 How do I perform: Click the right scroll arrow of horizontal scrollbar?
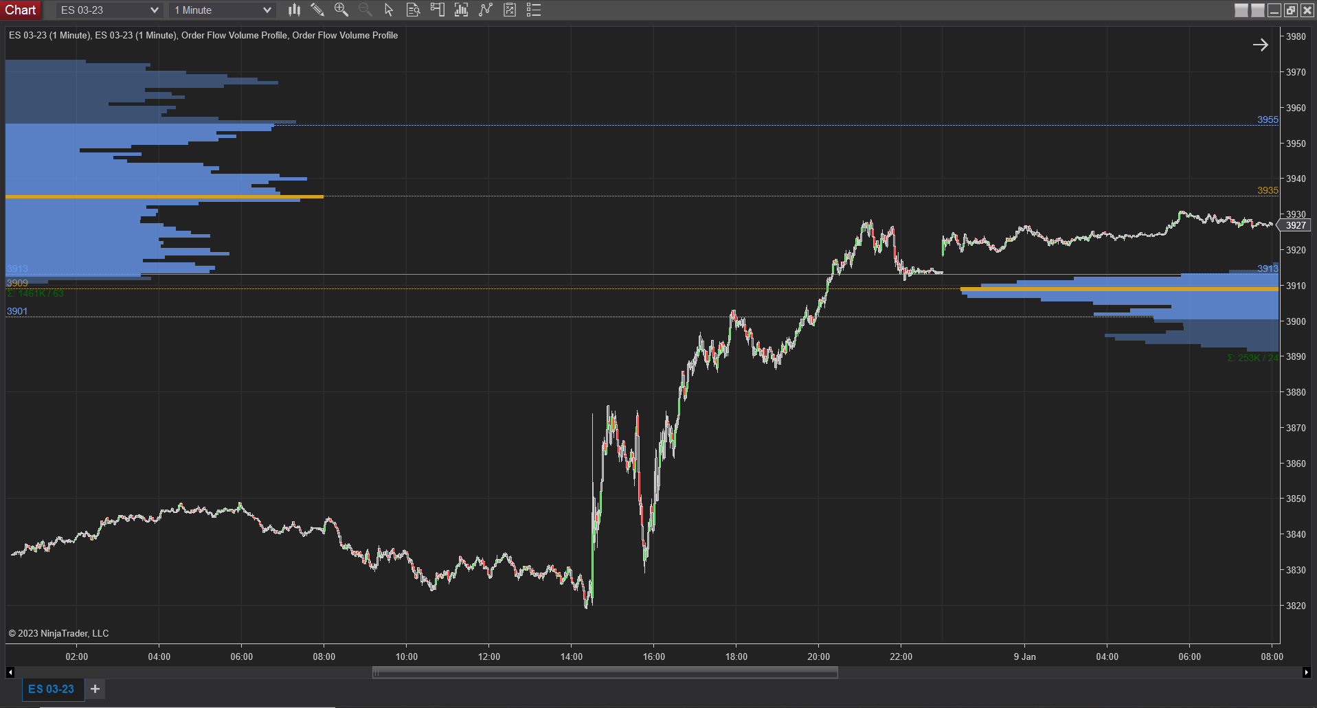1306,672
